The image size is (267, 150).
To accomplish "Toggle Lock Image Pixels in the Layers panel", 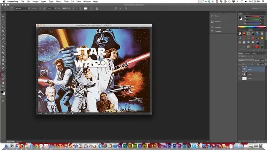I will coord(247,64).
